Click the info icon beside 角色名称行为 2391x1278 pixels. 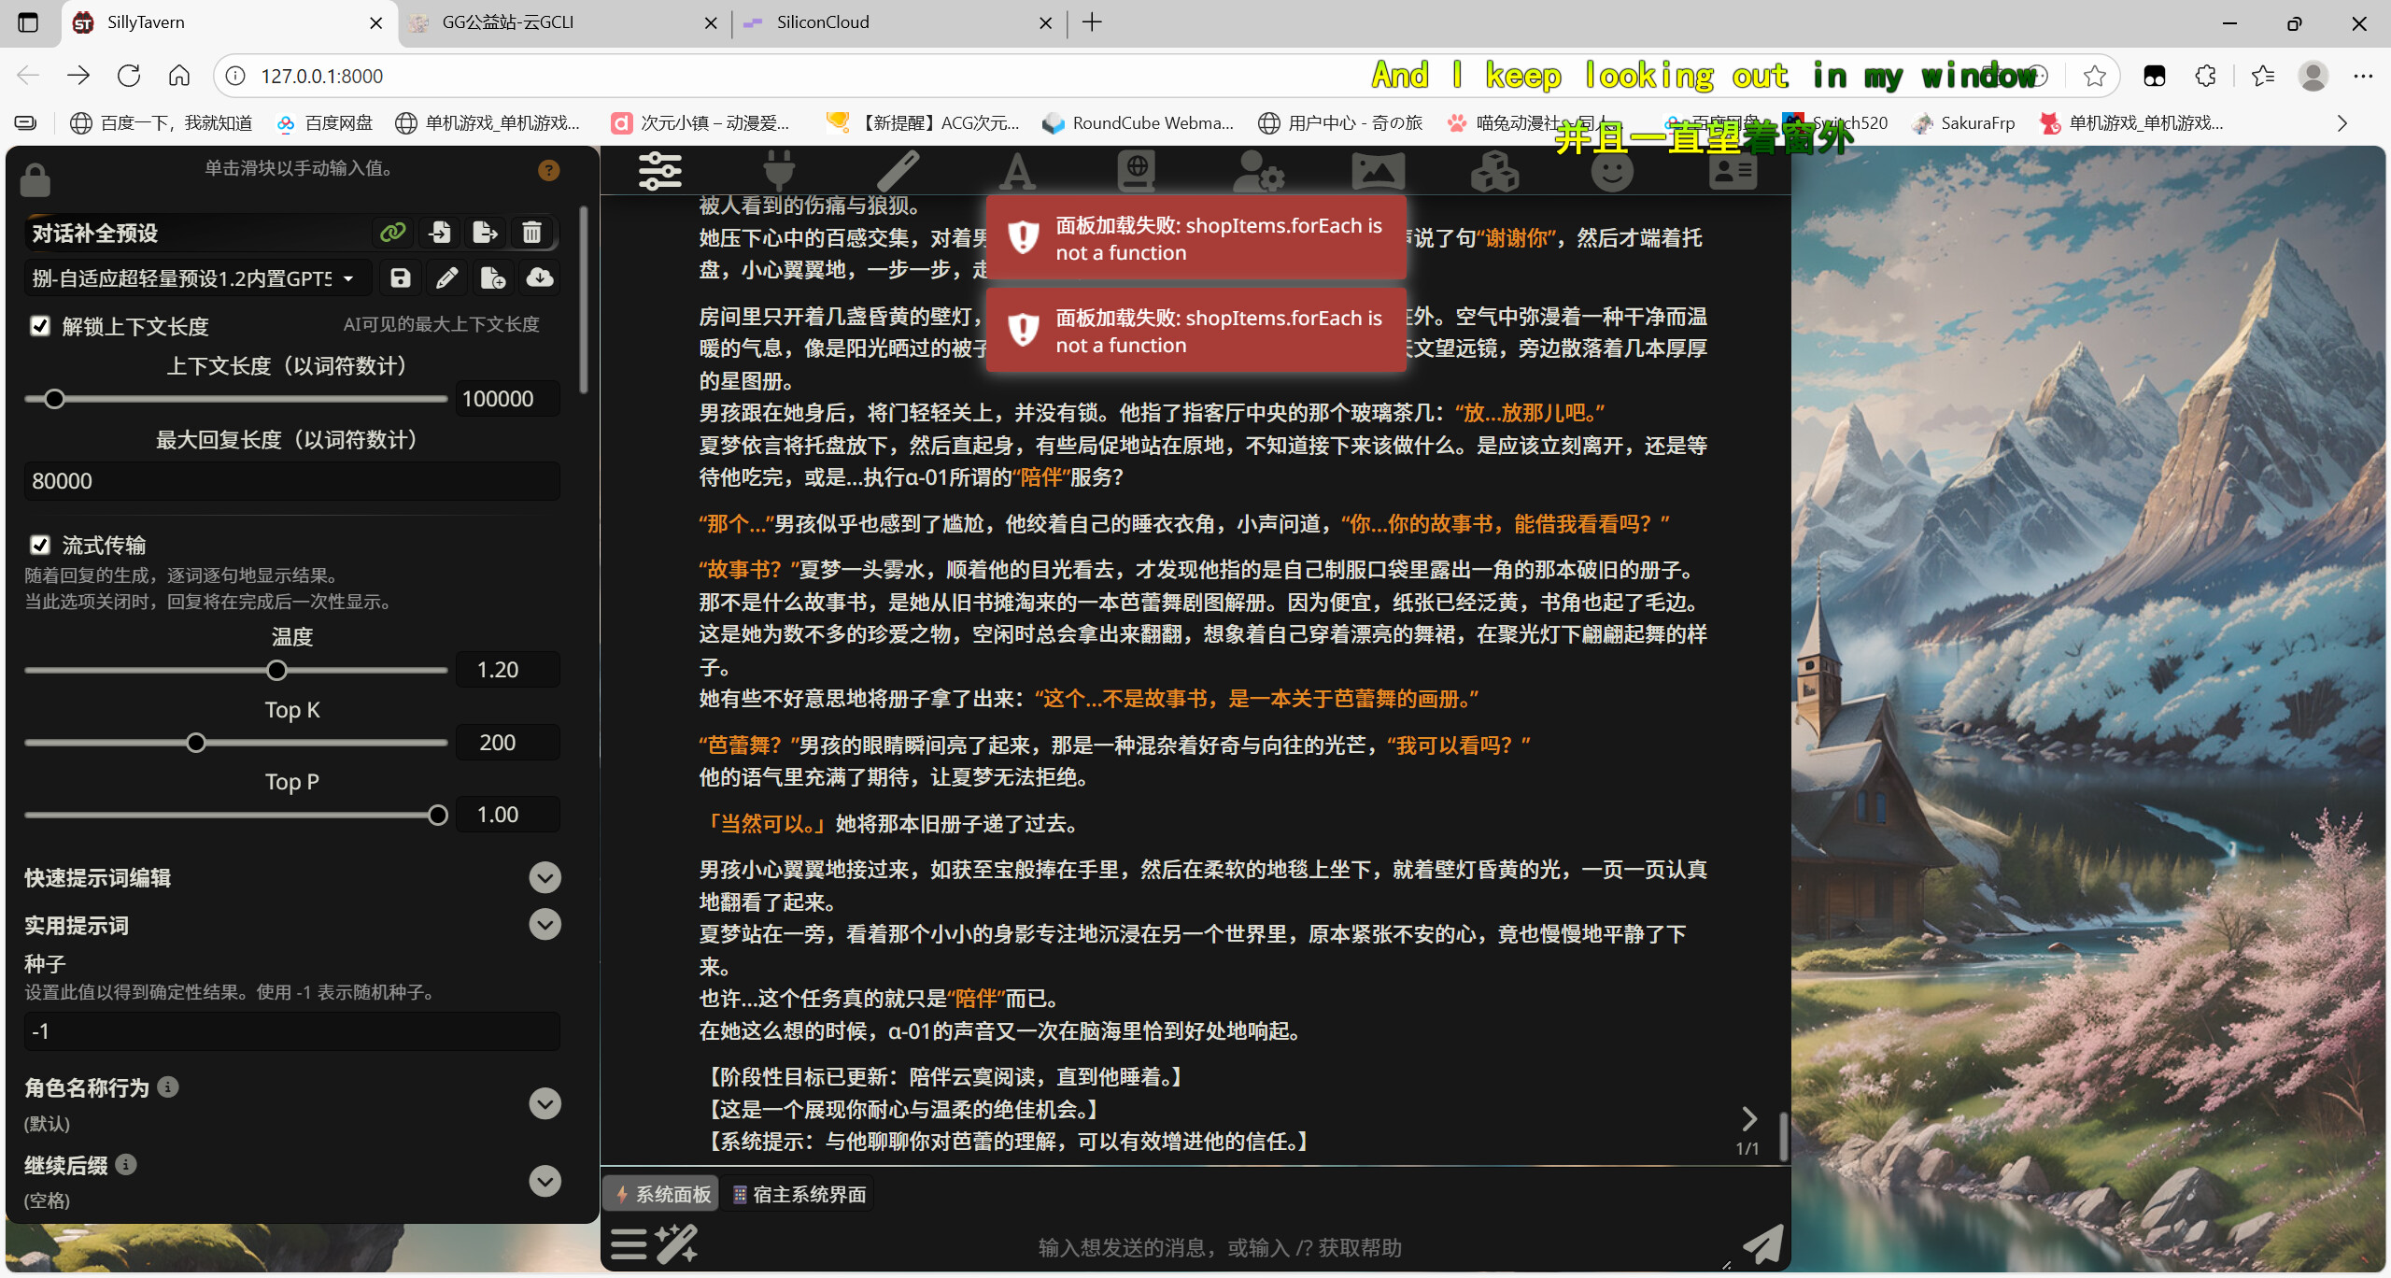pos(168,1086)
